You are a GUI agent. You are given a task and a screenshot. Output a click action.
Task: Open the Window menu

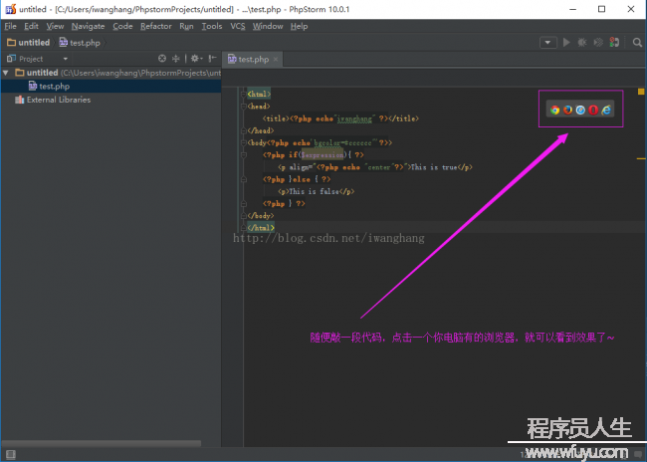[x=268, y=26]
